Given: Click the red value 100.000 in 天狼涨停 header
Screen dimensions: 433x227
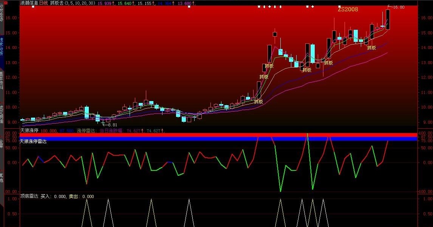Looking at the screenshot, I should [x=49, y=131].
